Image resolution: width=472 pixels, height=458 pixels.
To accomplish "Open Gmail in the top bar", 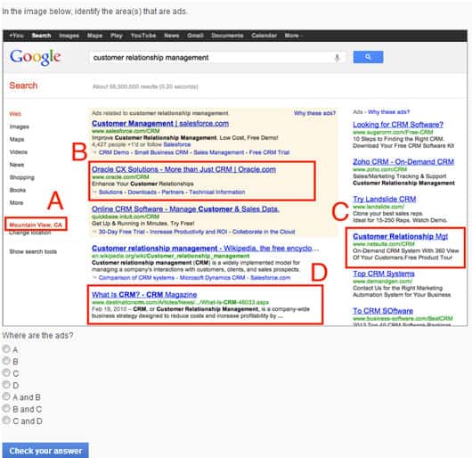I will tap(195, 36).
